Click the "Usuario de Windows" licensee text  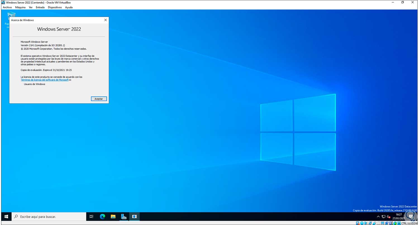click(x=34, y=84)
